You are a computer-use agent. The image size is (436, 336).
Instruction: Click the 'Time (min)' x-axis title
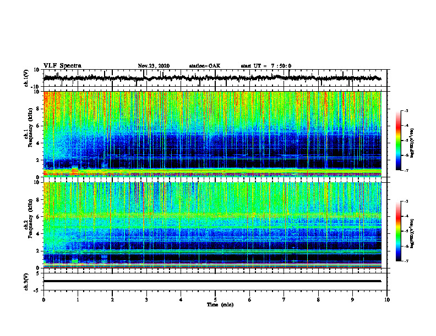click(x=220, y=305)
